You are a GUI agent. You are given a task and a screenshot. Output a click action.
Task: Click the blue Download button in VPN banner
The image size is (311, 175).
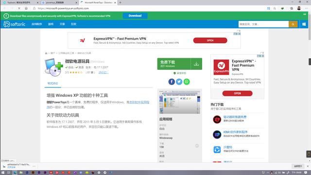[135, 16]
